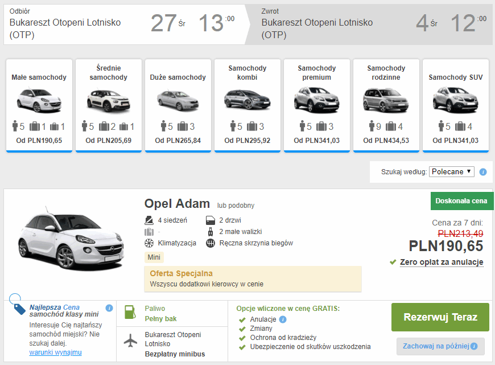
Task: Select the Samochody kombi category tab
Action: (247, 105)
